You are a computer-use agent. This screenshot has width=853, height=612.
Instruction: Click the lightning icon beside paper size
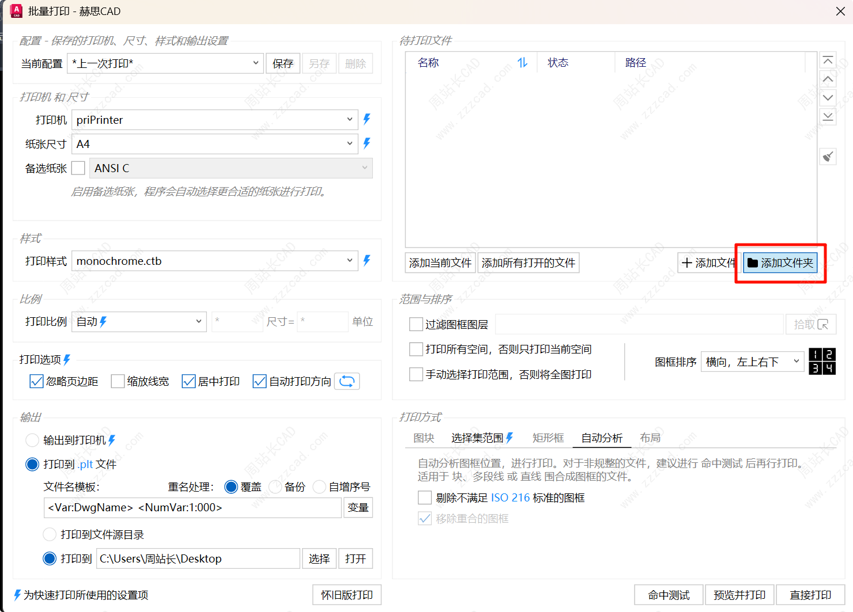click(367, 144)
